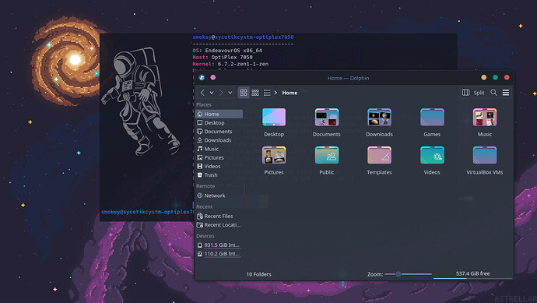Viewport: 537px width, 303px height.
Task: Click 'OS: EndeavourOS x86_64' line in terminal
Action: 227,51
